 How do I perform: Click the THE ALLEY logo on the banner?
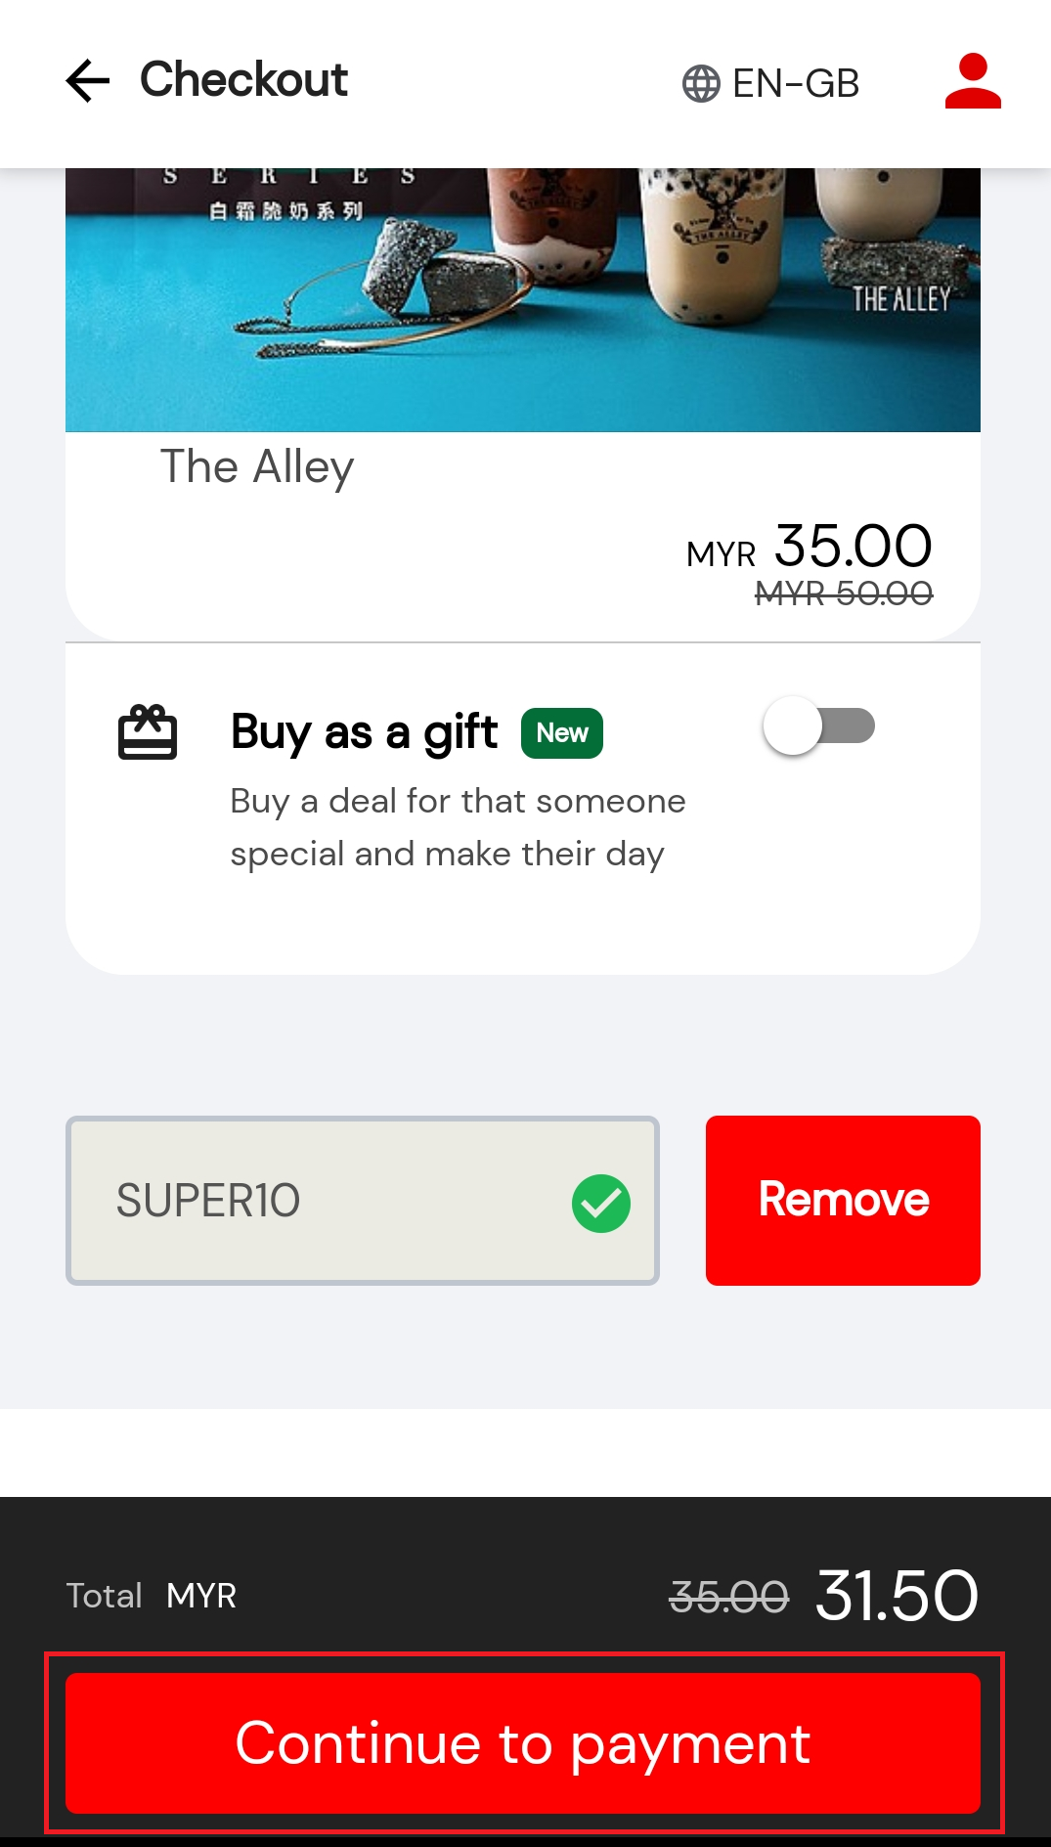click(900, 299)
